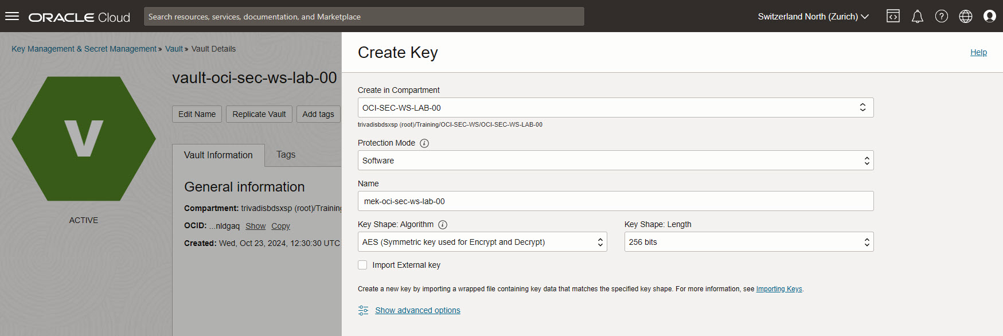This screenshot has height=336, width=1003.
Task: Click the Create Key panel heading
Action: 398,53
